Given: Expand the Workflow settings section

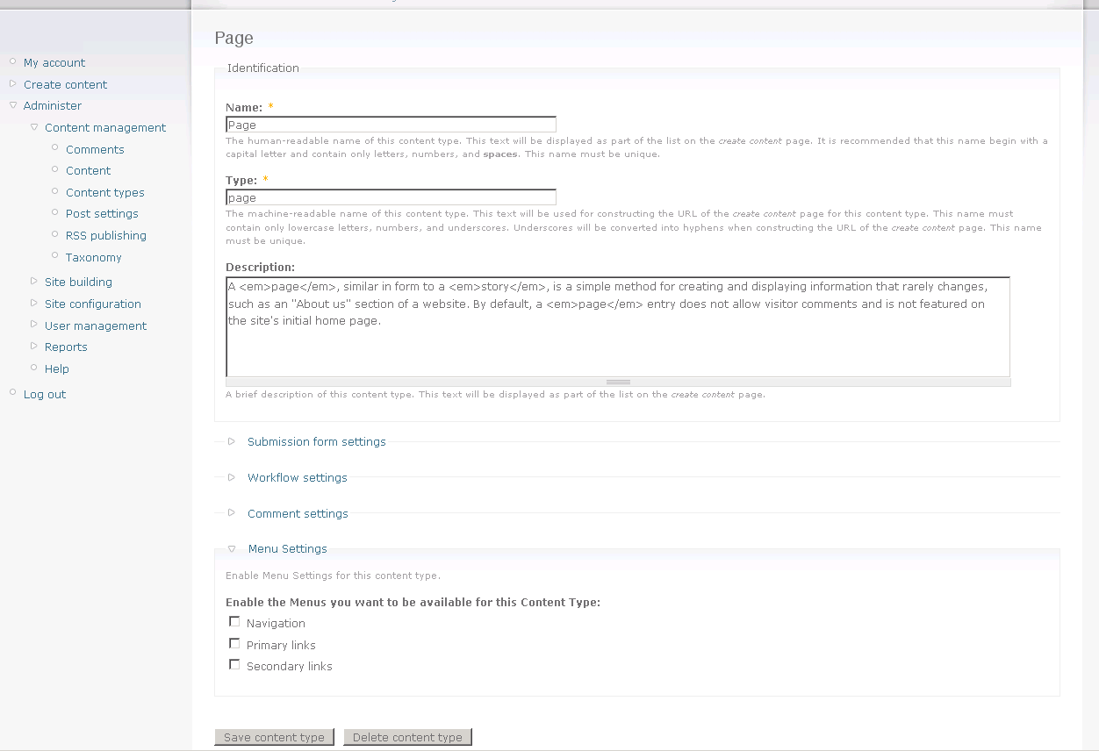Looking at the screenshot, I should point(297,478).
